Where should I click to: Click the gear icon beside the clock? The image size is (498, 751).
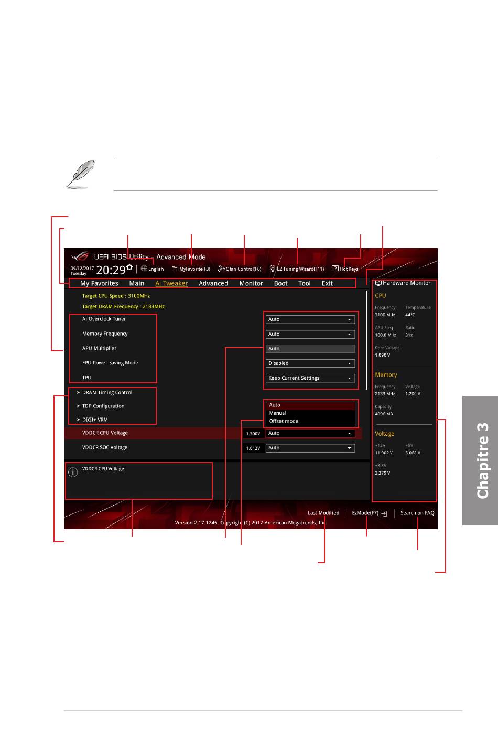point(129,267)
